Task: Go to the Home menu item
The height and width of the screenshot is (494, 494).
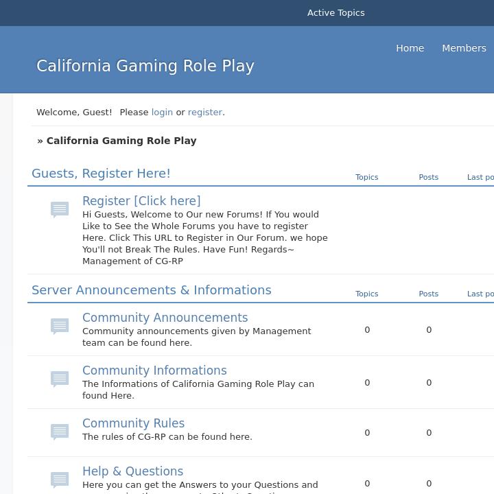Action: pyautogui.click(x=410, y=48)
